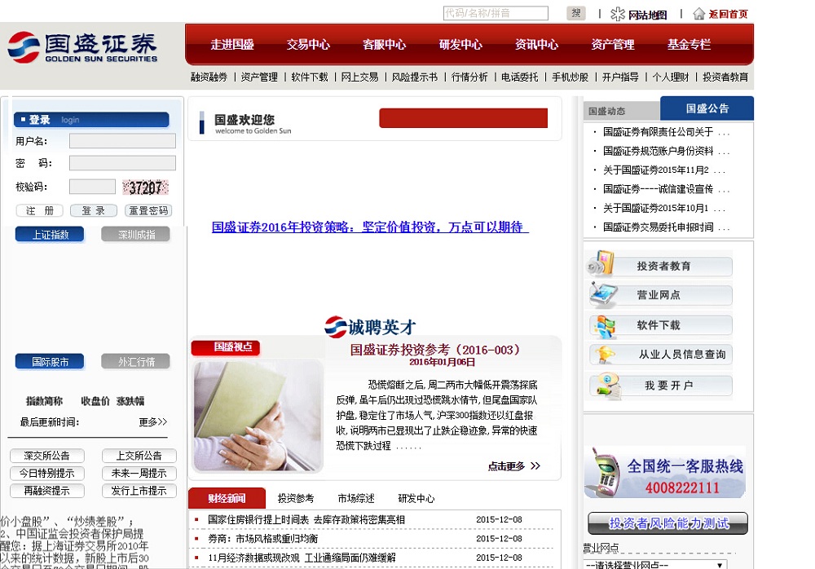The height and width of the screenshot is (569, 815).
Task: Open 交易中心 main menu
Action: point(308,45)
